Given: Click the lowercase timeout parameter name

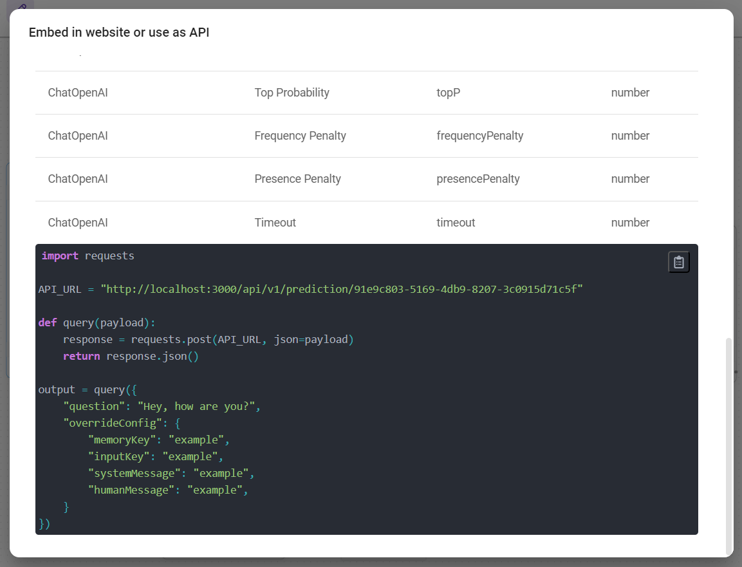Looking at the screenshot, I should point(456,223).
